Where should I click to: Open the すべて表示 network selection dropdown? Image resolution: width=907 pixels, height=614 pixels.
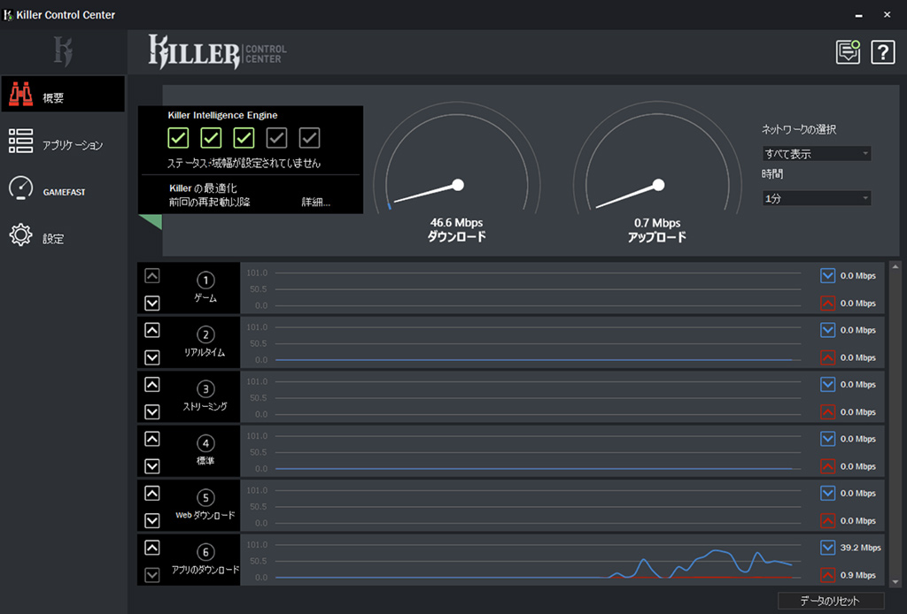816,154
